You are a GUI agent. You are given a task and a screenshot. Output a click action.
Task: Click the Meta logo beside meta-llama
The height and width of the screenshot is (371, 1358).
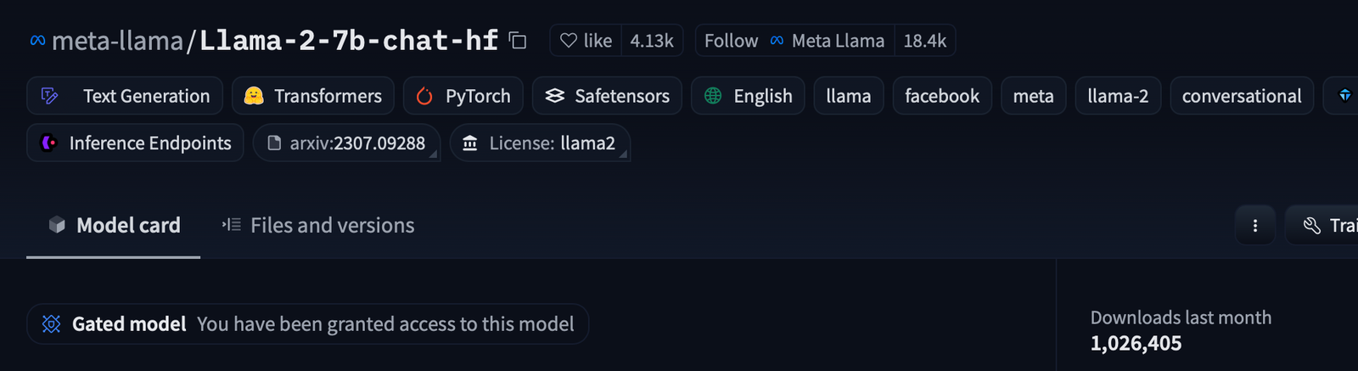pos(37,41)
